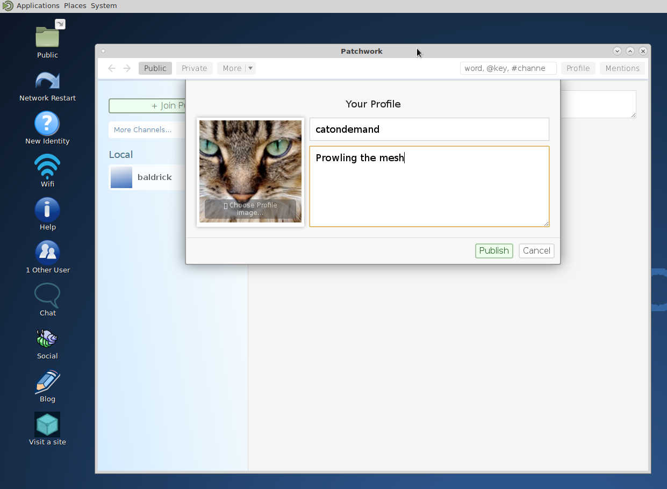Screen dimensions: 667x489
Task: Maximize the Patchwork window
Action: 630,51
